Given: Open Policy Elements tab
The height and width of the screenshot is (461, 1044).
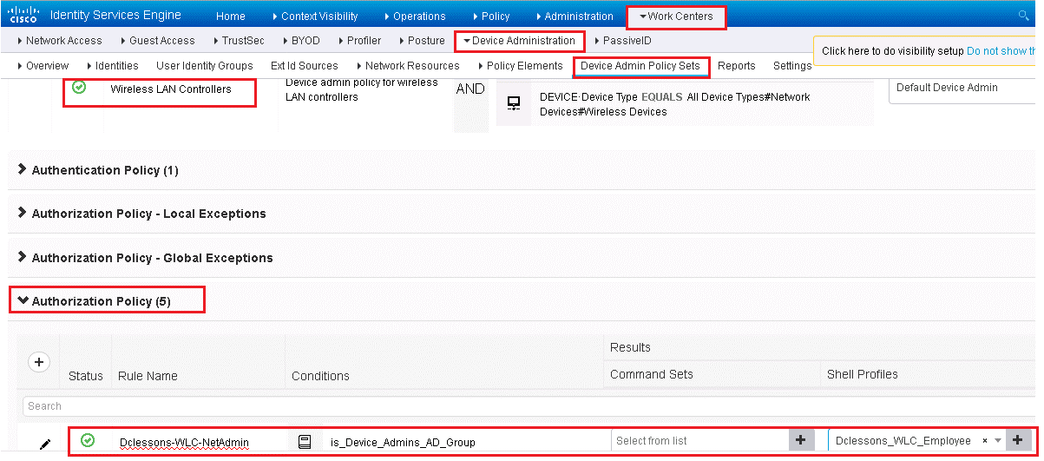Looking at the screenshot, I should [x=521, y=66].
